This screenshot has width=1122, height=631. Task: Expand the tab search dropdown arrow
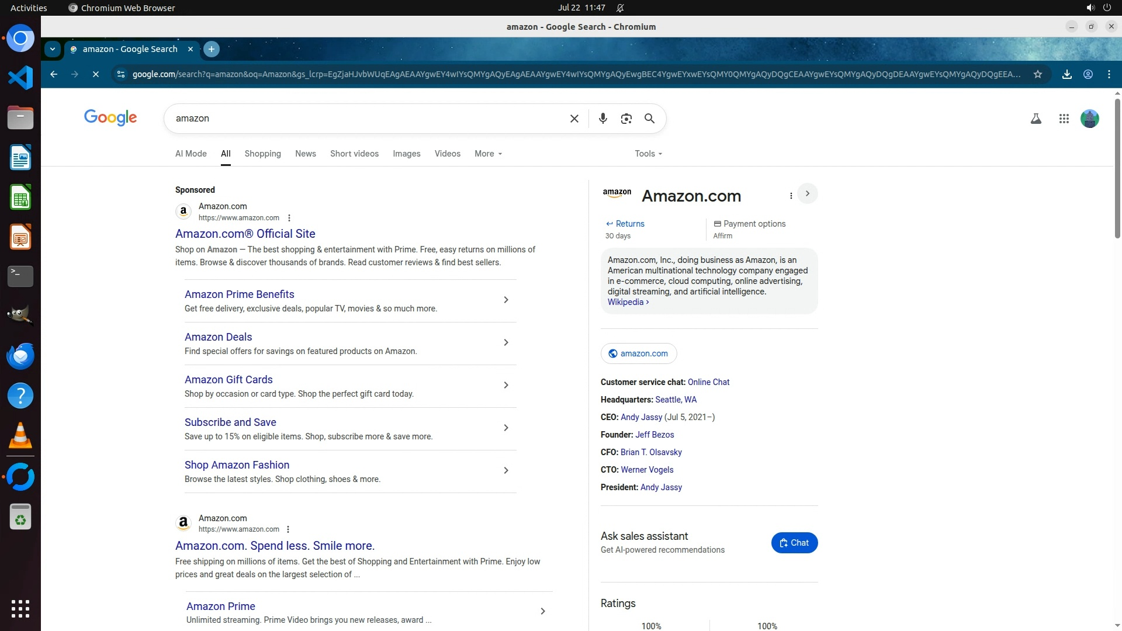pos(53,49)
